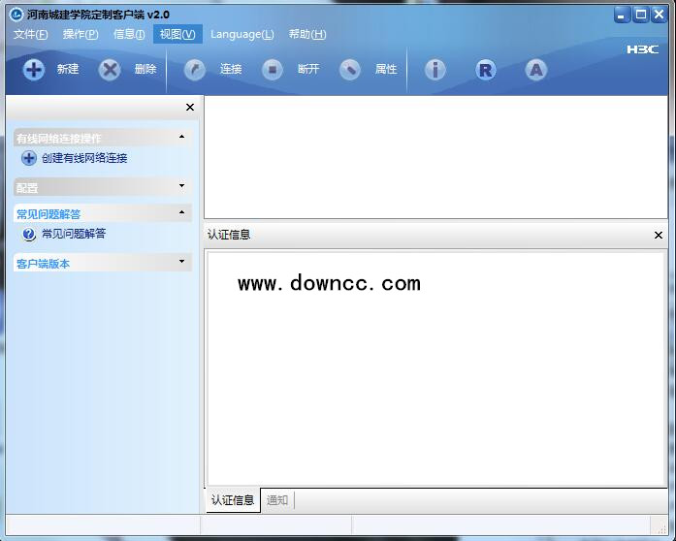Click the 创建有线网络连接 link
Viewport: 676px width, 541px height.
(84, 158)
